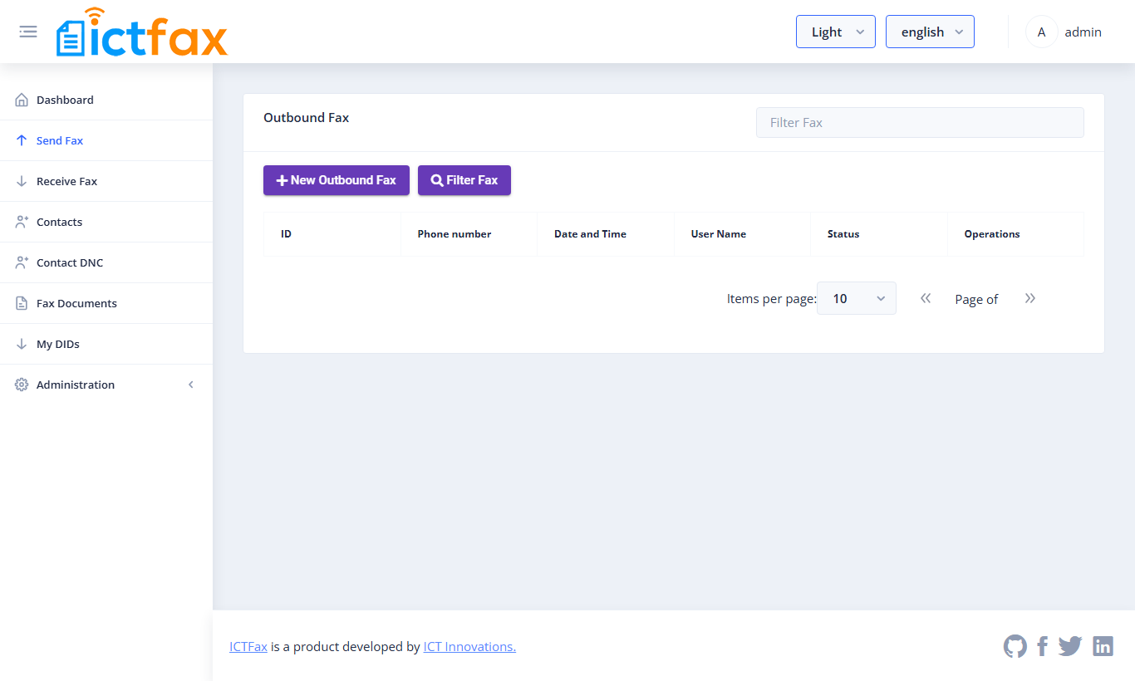The image size is (1135, 681).
Task: Open Dashboard from sidebar
Action: point(106,100)
